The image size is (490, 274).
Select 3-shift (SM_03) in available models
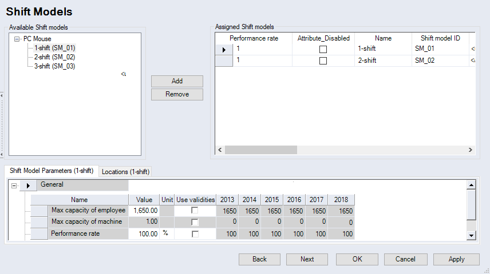pos(54,66)
